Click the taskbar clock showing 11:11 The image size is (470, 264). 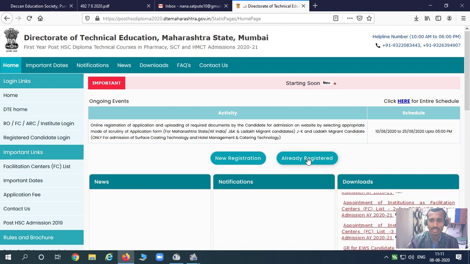[440, 257]
